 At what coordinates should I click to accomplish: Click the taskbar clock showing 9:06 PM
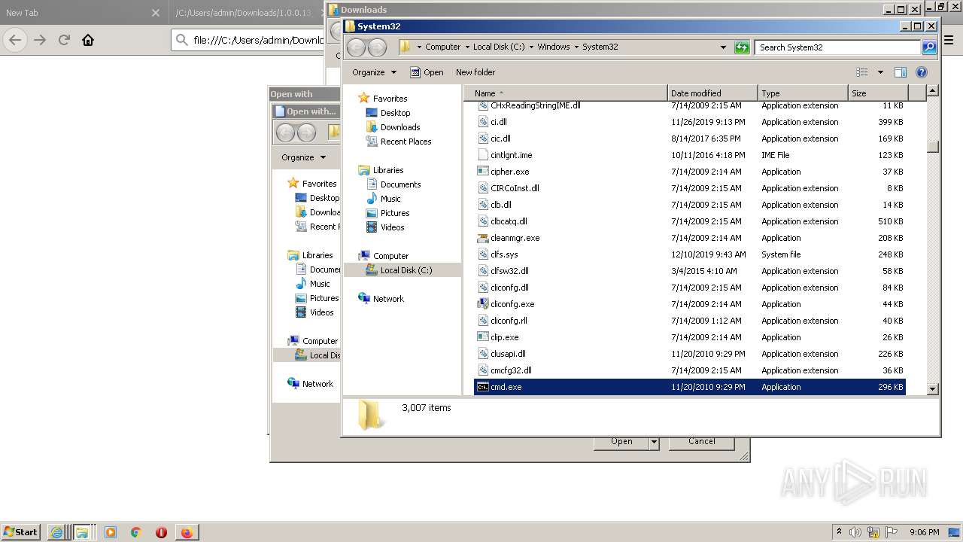pyautogui.click(x=924, y=532)
